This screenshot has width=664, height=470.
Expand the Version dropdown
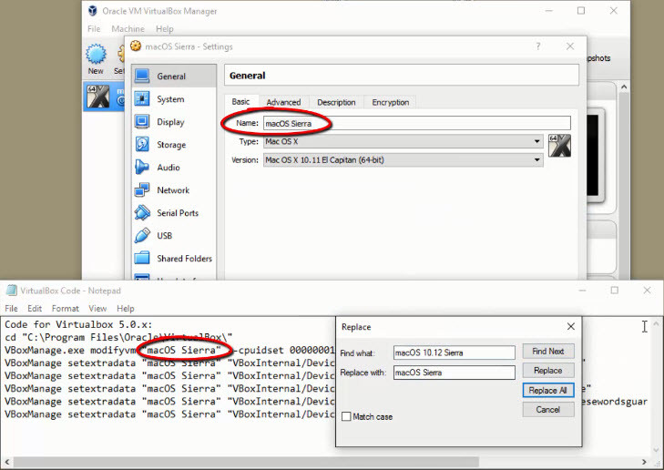tap(537, 160)
